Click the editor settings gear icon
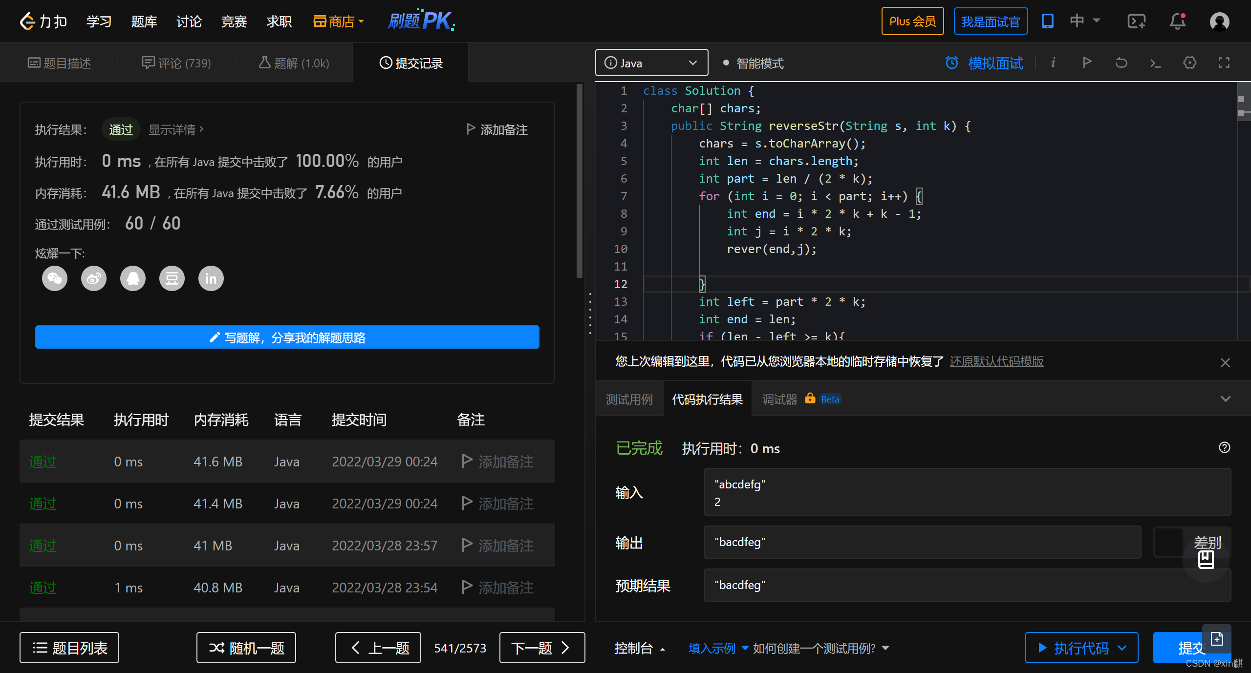The image size is (1251, 673). coord(1189,63)
